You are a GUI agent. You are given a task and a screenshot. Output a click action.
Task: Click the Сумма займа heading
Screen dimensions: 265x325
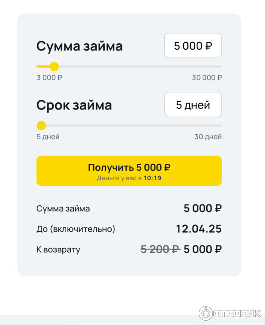point(79,46)
